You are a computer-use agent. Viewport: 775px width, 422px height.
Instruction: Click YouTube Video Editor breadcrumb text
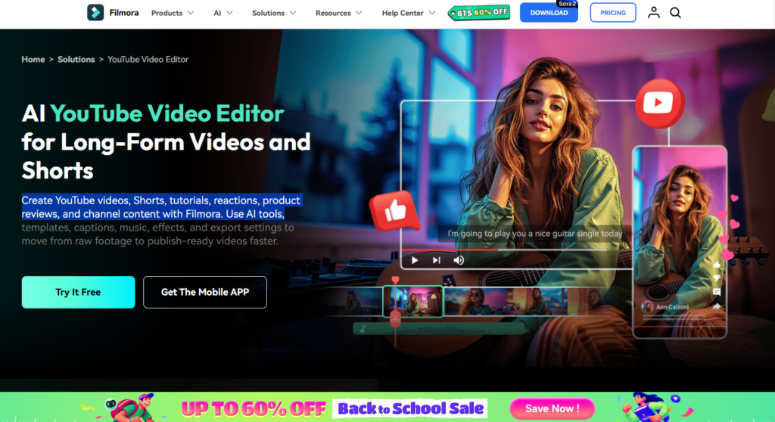pyautogui.click(x=148, y=59)
